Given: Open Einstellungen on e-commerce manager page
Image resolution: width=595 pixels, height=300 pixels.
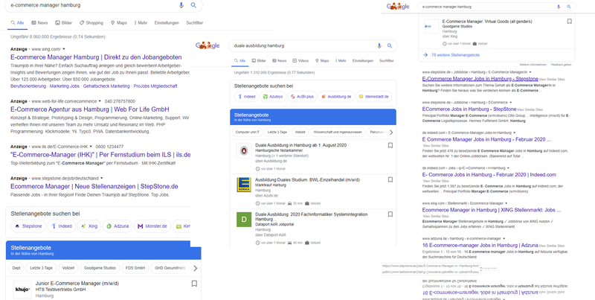Looking at the screenshot, I should point(167,23).
